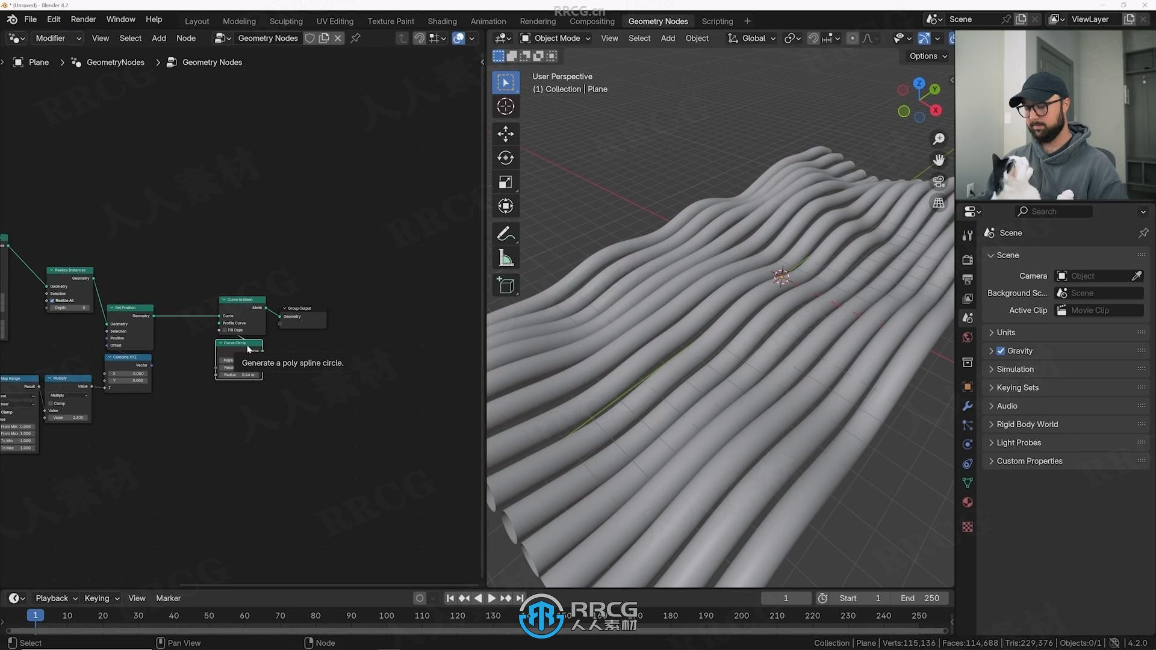Open the Output properties printer tab
This screenshot has width=1156, height=650.
click(x=968, y=279)
